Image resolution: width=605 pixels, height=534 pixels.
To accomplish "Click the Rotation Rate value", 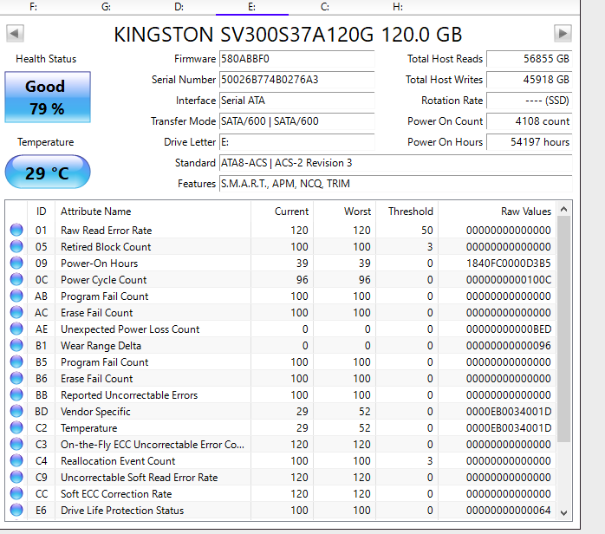I will [x=529, y=101].
